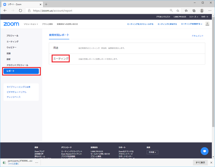Open the ウェビナー sidebar item
This screenshot has width=215, height=167.
click(x=12, y=47)
